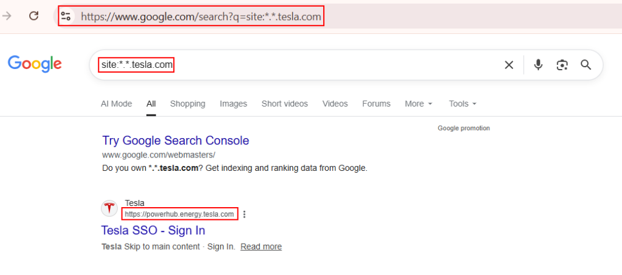Click the Try Google Search Console link

click(176, 141)
